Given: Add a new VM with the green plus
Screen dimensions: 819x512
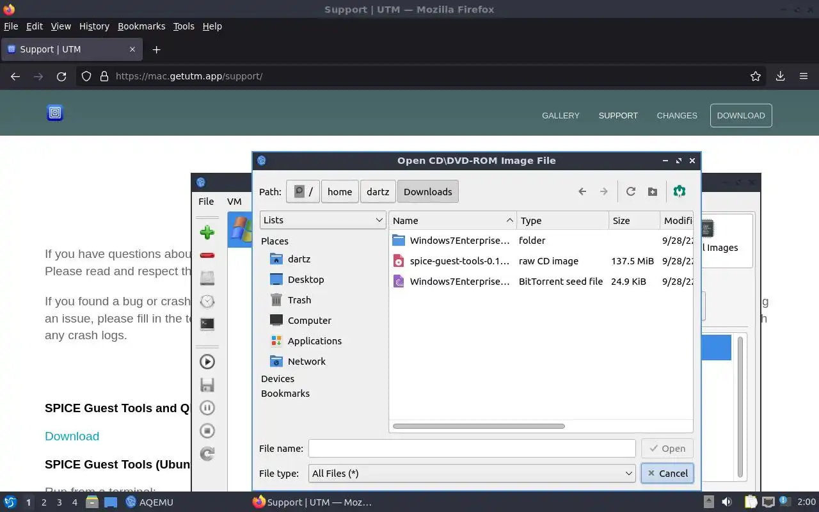Looking at the screenshot, I should 207,232.
